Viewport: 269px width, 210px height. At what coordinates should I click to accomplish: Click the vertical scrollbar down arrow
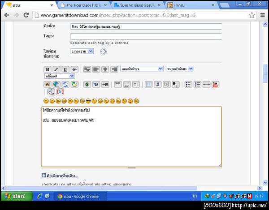click(265, 183)
